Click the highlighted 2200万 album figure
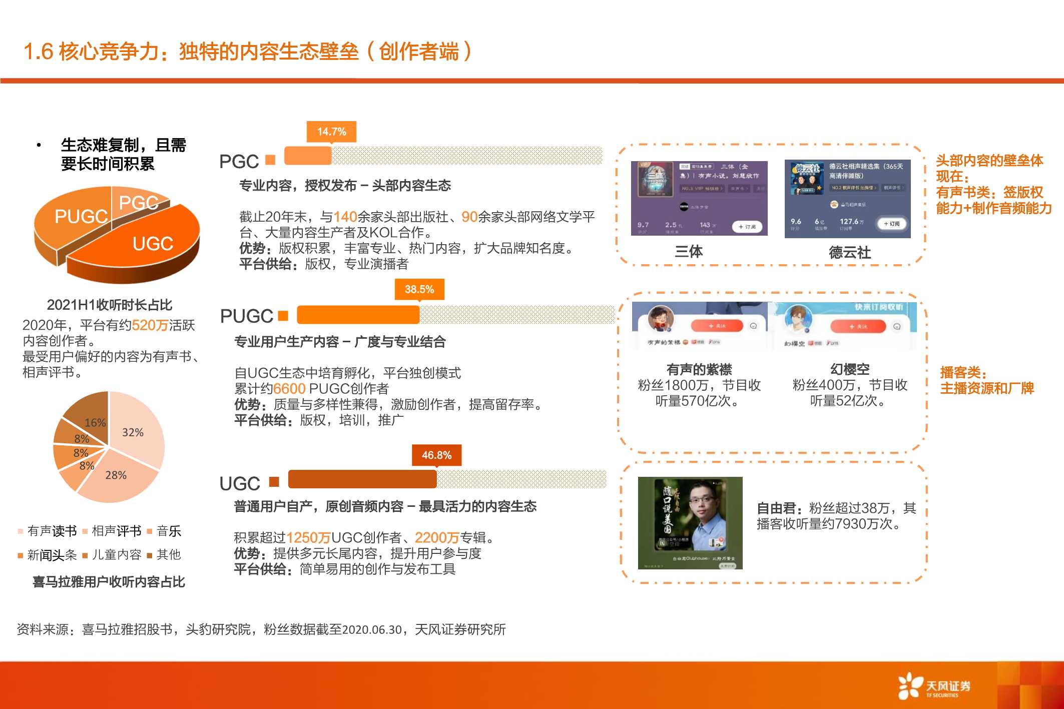This screenshot has width=1064, height=709. coord(437,538)
